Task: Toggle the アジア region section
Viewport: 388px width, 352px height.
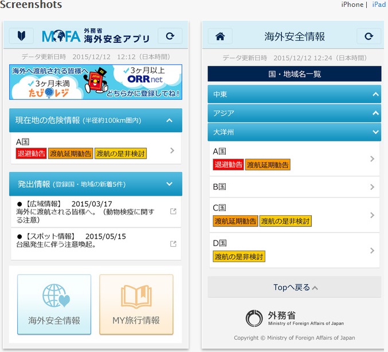Action: point(295,113)
